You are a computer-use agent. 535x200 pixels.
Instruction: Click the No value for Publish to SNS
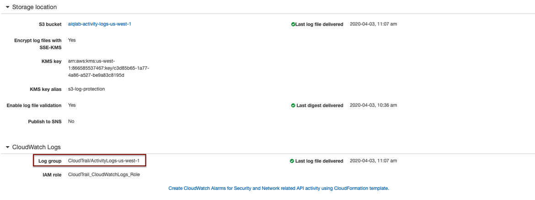pos(71,121)
